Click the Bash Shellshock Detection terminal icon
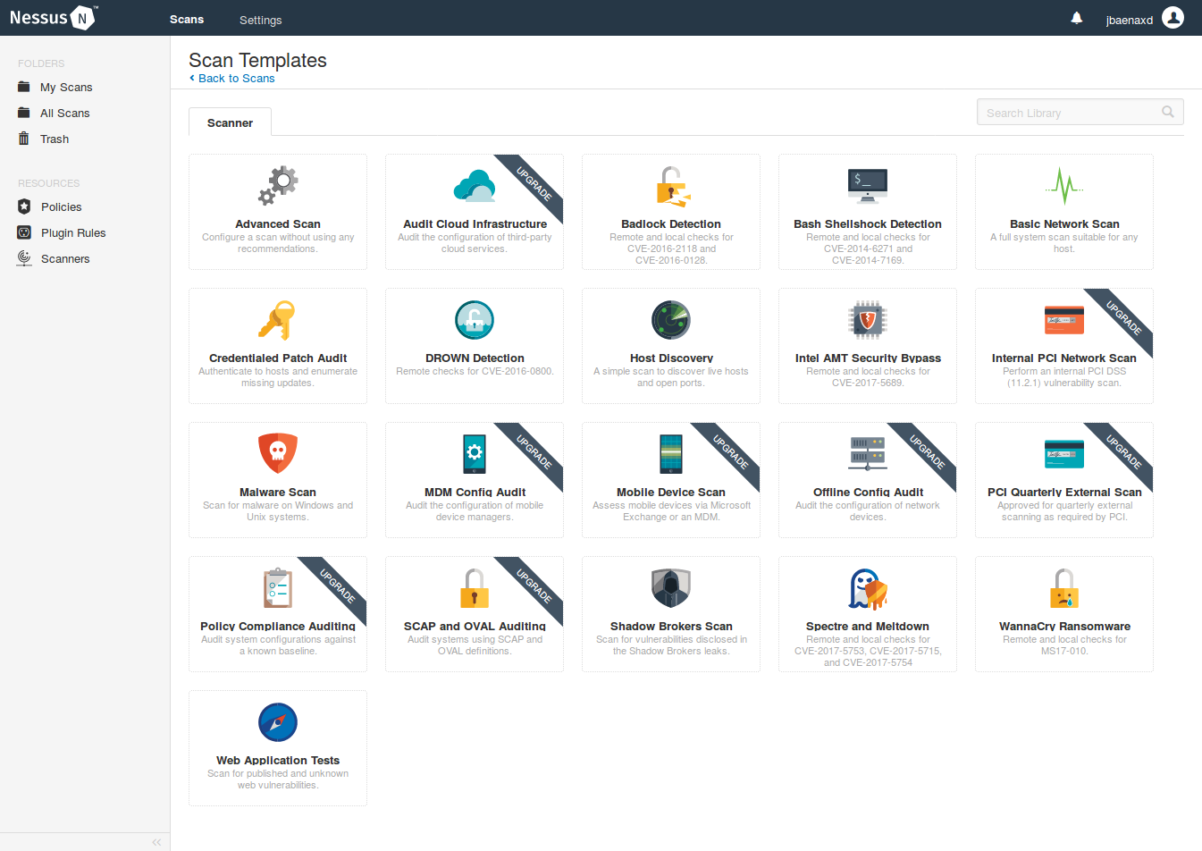Screen dimensions: 1202x851 coord(868,185)
